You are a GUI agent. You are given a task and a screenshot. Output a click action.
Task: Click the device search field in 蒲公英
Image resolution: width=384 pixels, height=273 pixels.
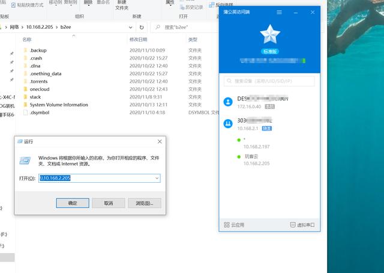coord(269,81)
